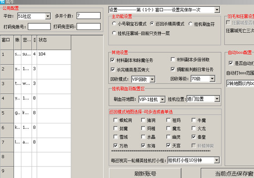Select window row 1 with status 104
The image size is (254, 178).
pos(36,57)
